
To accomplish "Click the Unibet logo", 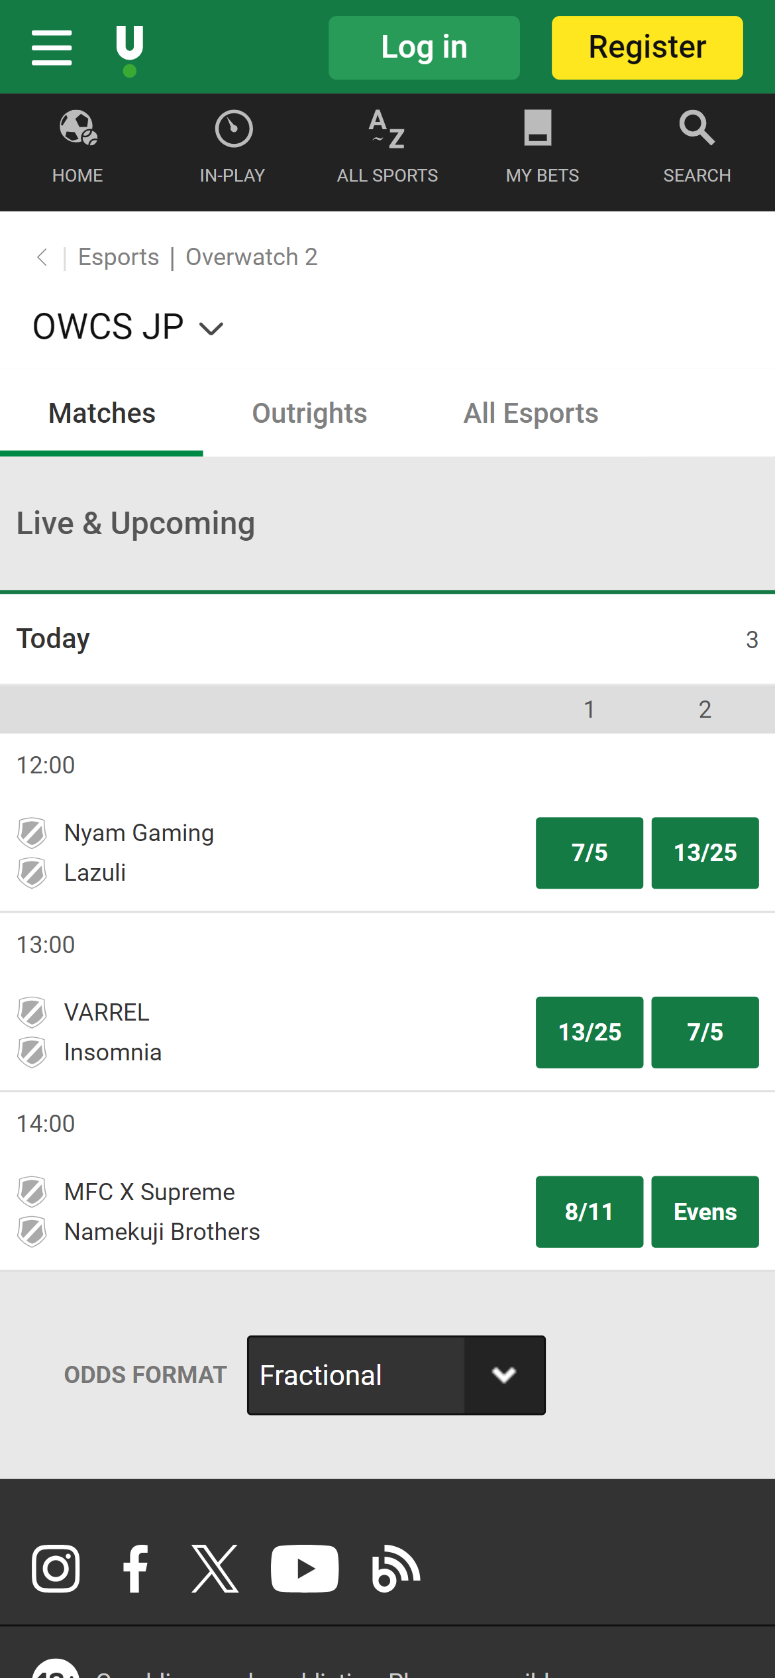I will click(x=129, y=49).
